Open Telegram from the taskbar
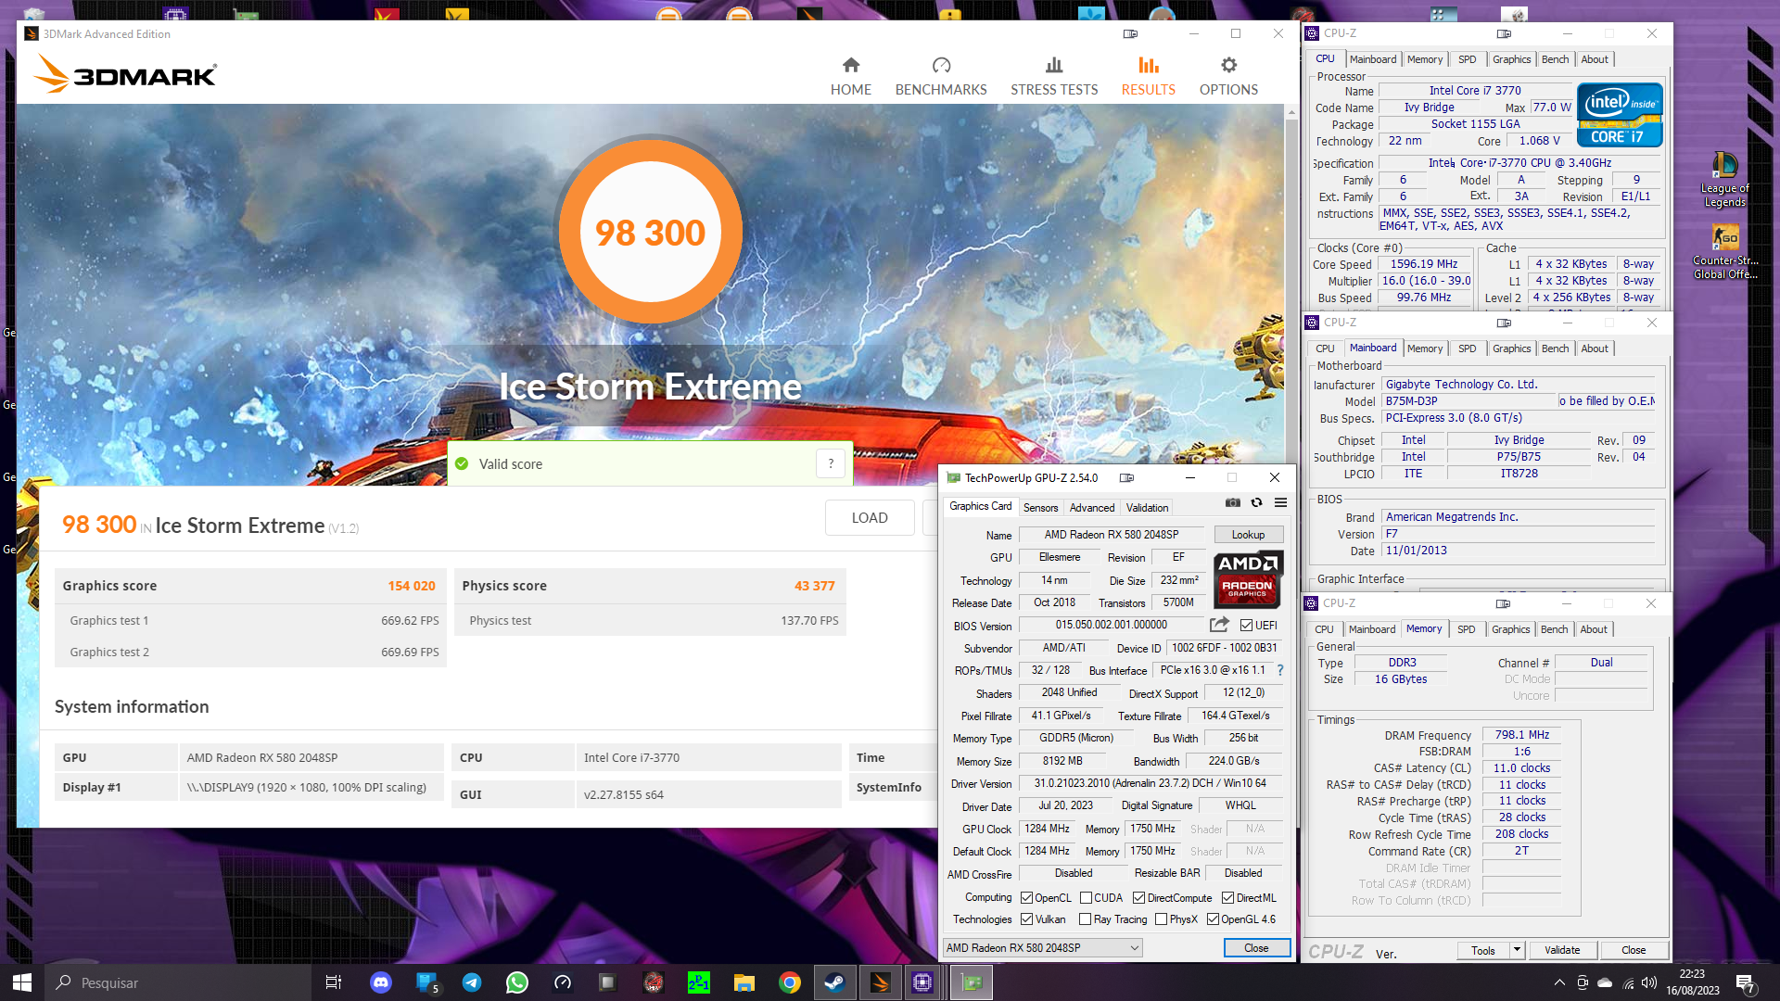The height and width of the screenshot is (1001, 1780). (x=471, y=982)
